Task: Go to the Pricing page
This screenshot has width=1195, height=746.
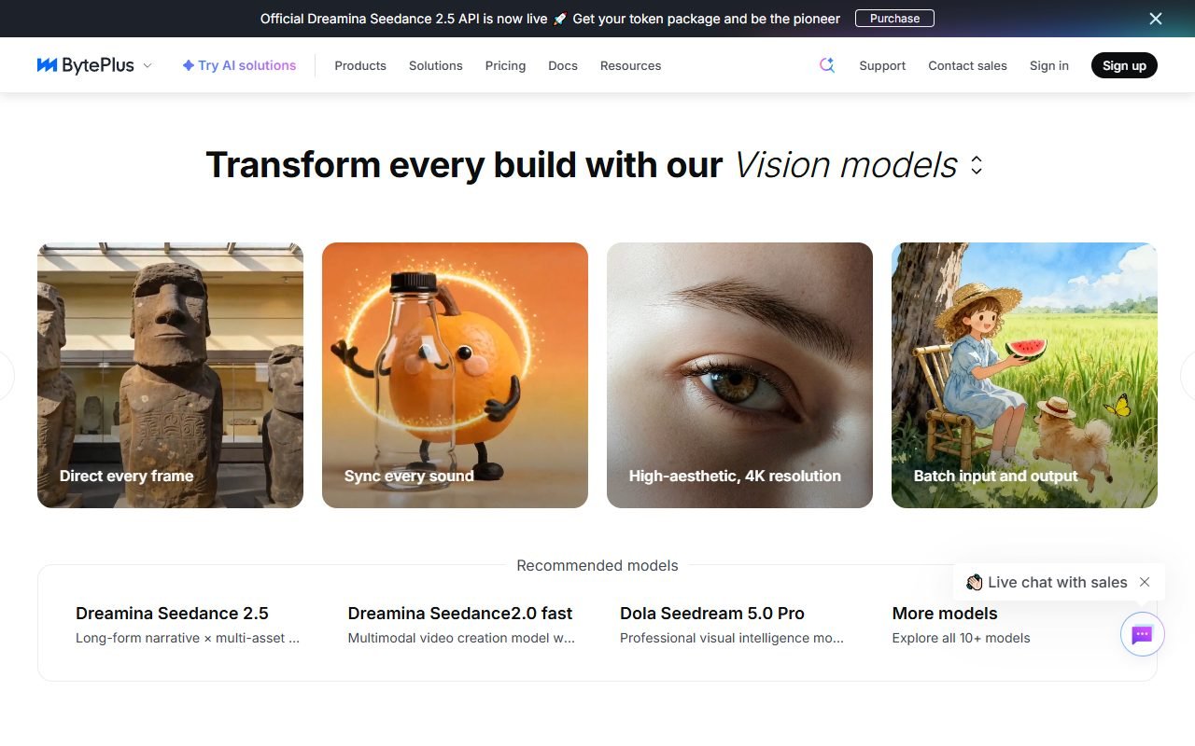Action: pyautogui.click(x=505, y=65)
